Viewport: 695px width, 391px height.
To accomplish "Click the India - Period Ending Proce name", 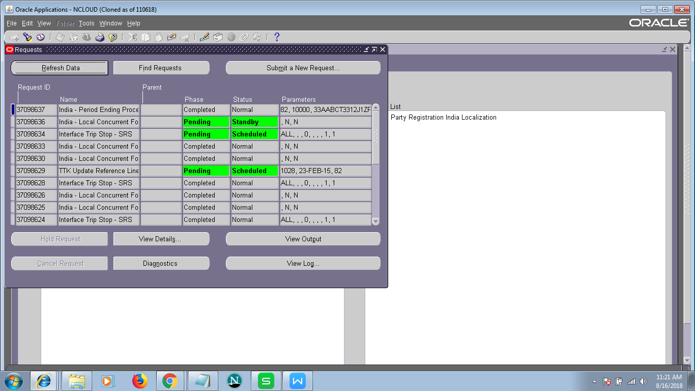I will coord(99,109).
